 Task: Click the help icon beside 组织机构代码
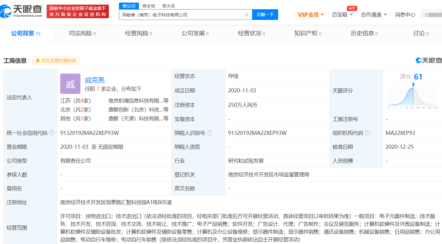367,133
